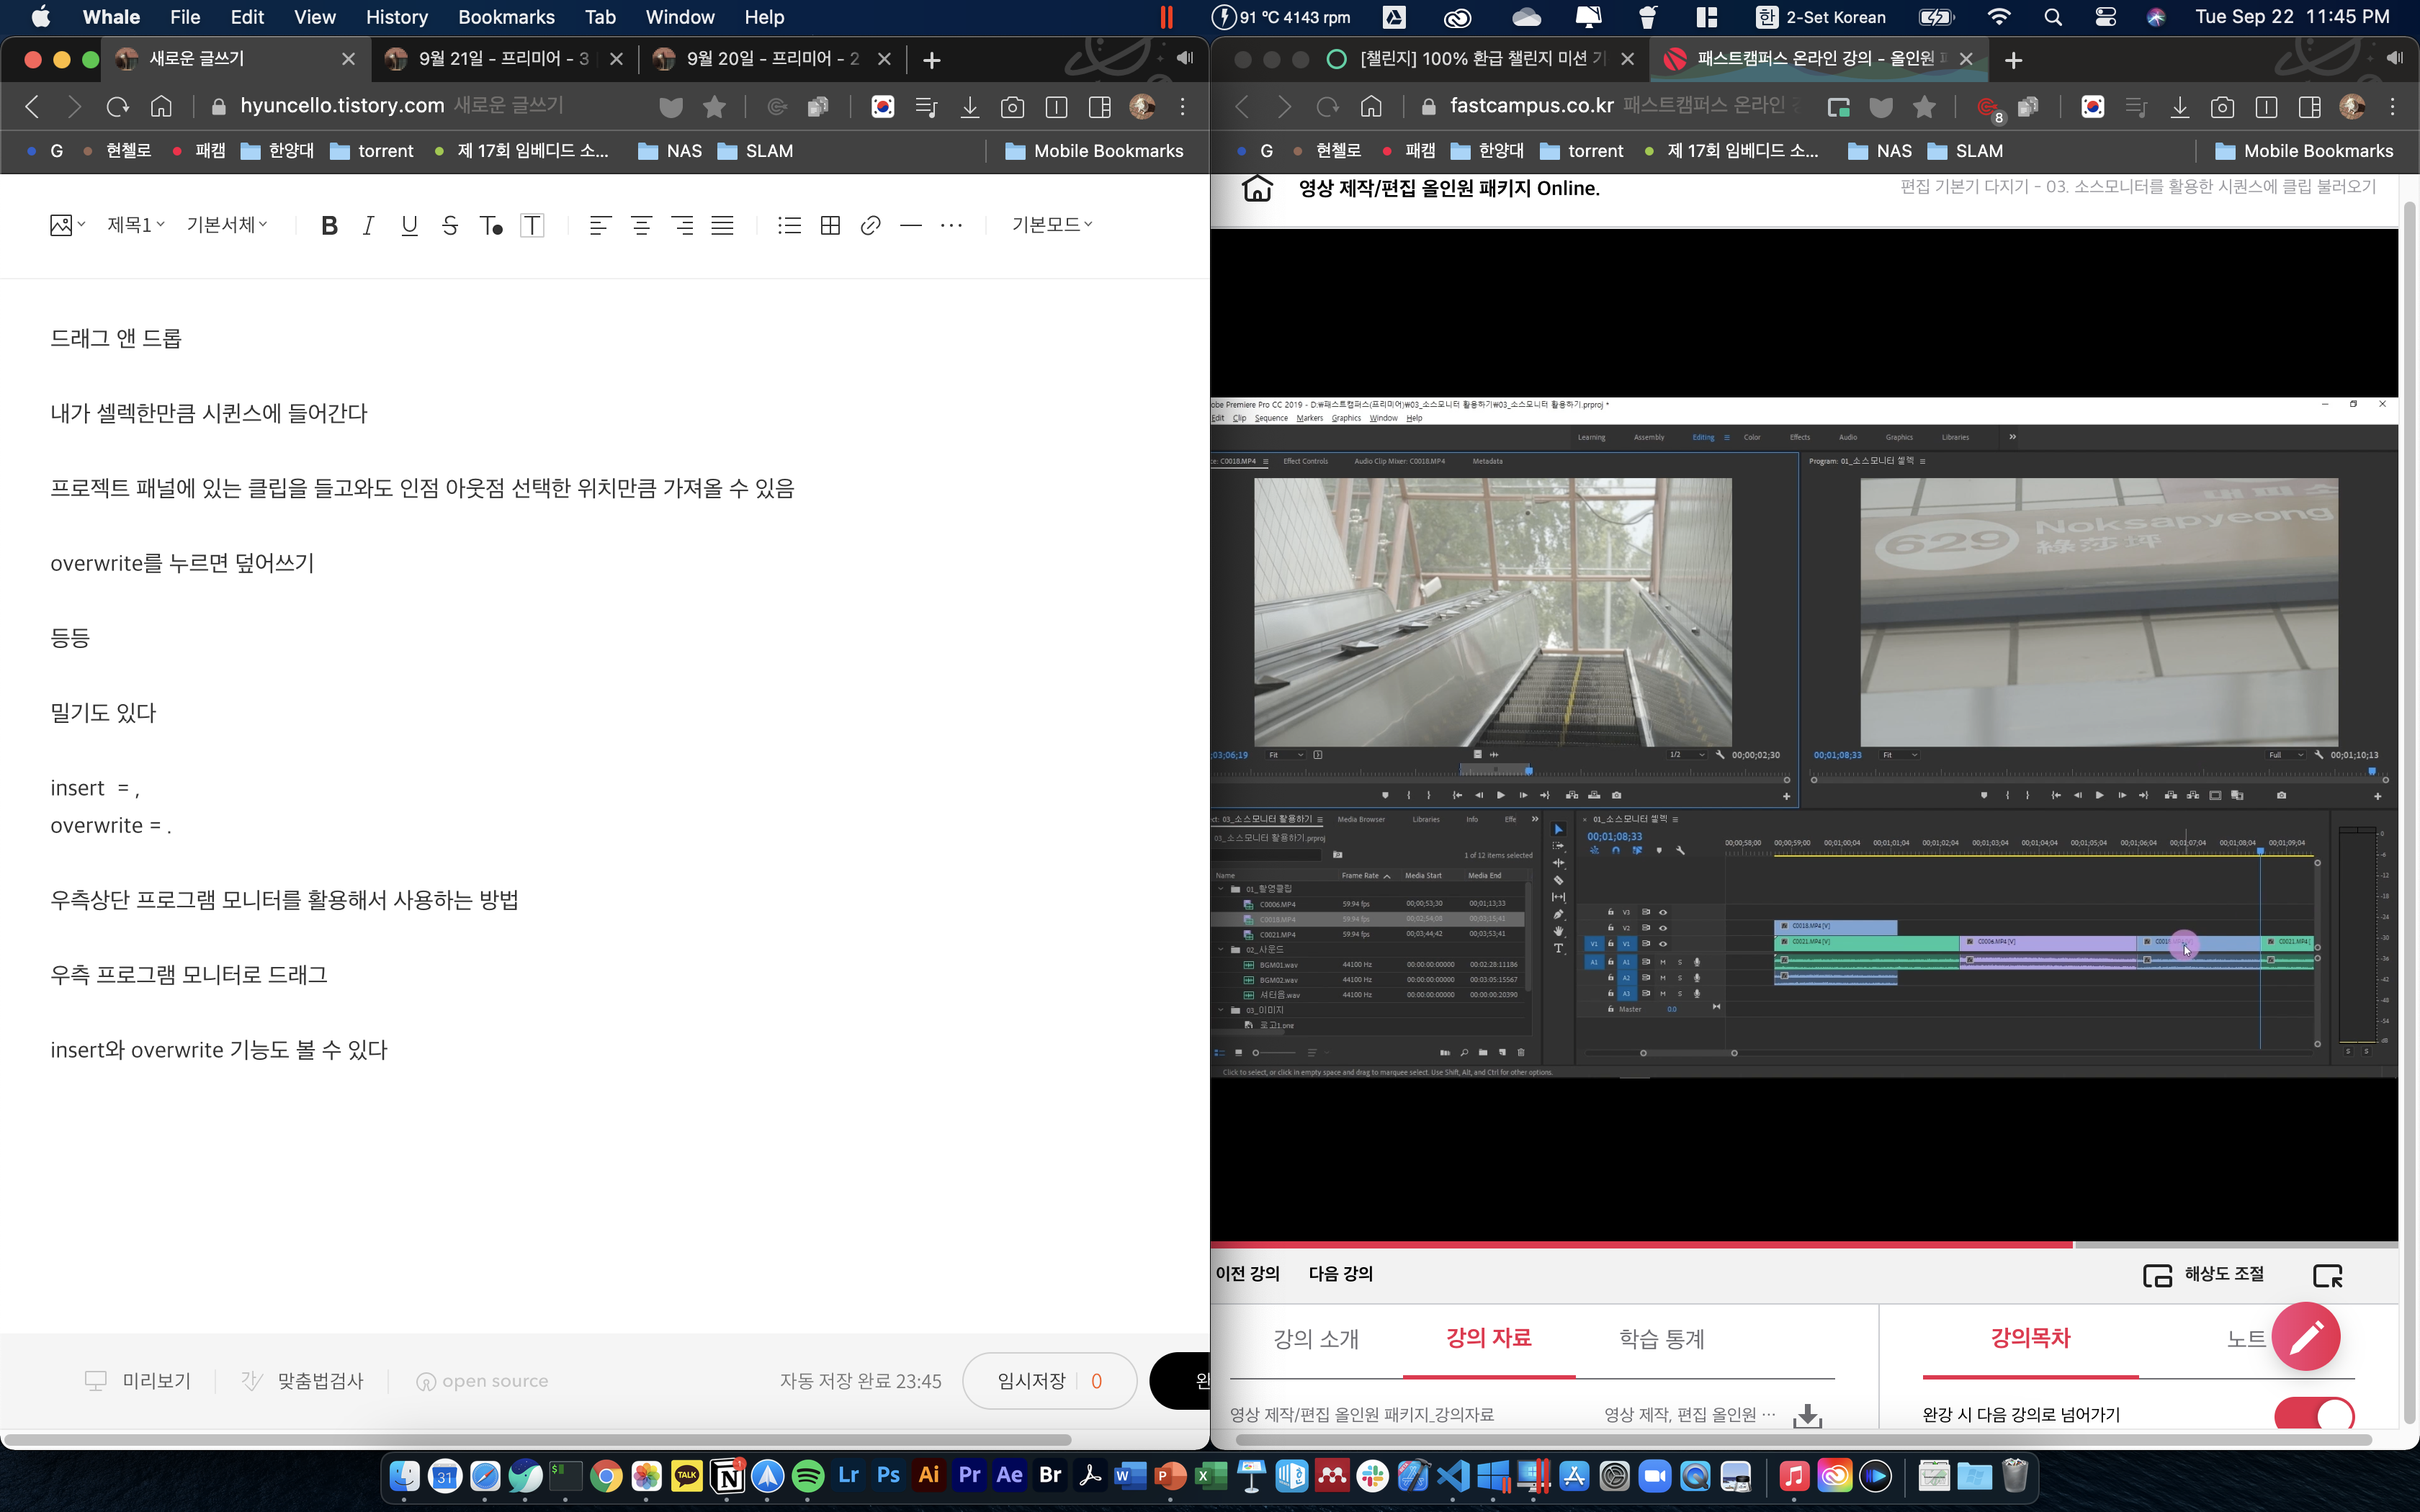Open the 학습 통계 tab
The height and width of the screenshot is (1512, 2420).
point(1662,1338)
